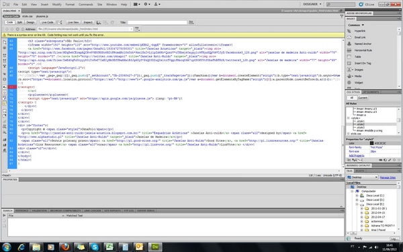Switch to the Assets tab

click(x=359, y=171)
